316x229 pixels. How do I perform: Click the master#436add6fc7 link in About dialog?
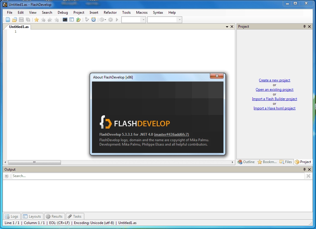171,134
